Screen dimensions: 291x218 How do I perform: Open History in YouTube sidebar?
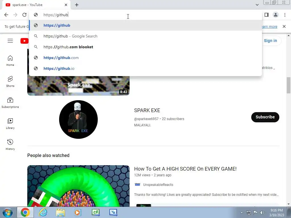pyautogui.click(x=10, y=144)
